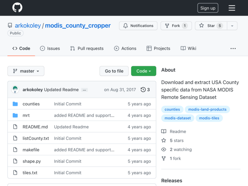Screen dimensions: 248x186
Task: Click the modis-dataset topic tag
Action: 177,118
